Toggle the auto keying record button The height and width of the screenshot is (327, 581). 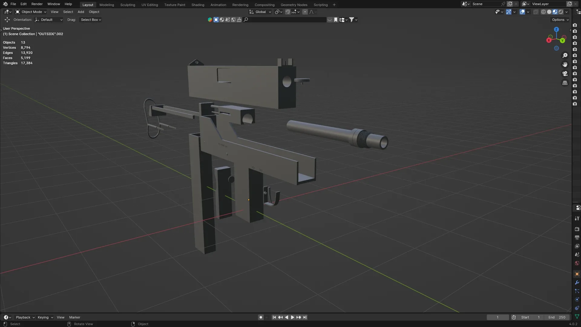(261, 317)
